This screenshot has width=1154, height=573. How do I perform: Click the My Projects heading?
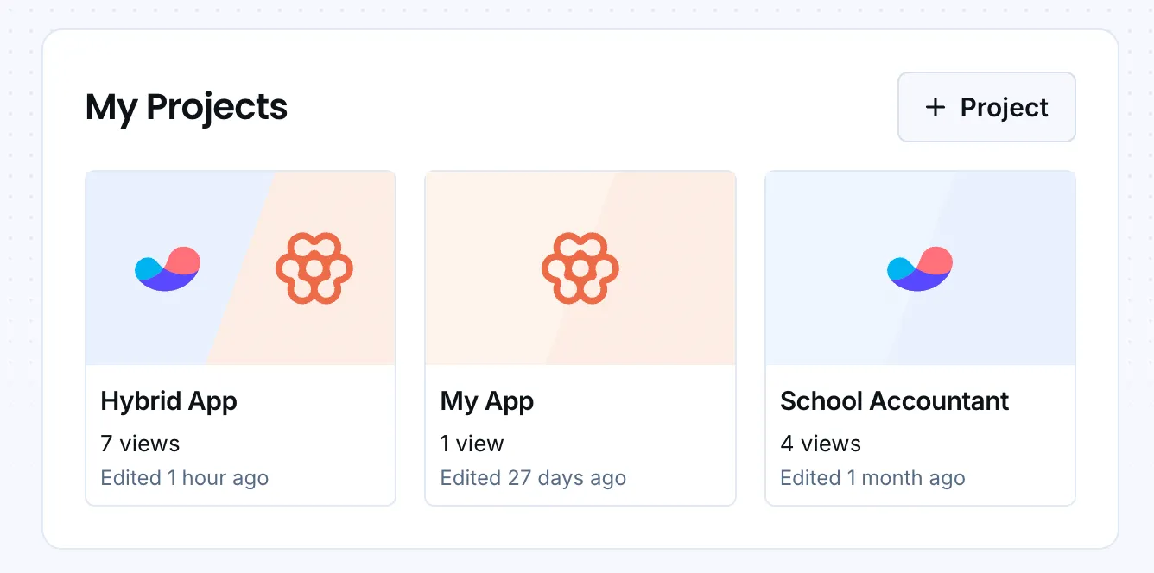pyautogui.click(x=187, y=107)
